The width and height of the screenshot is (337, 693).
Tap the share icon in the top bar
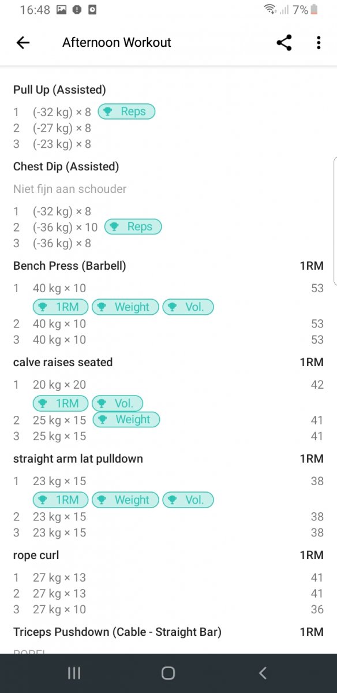(283, 42)
